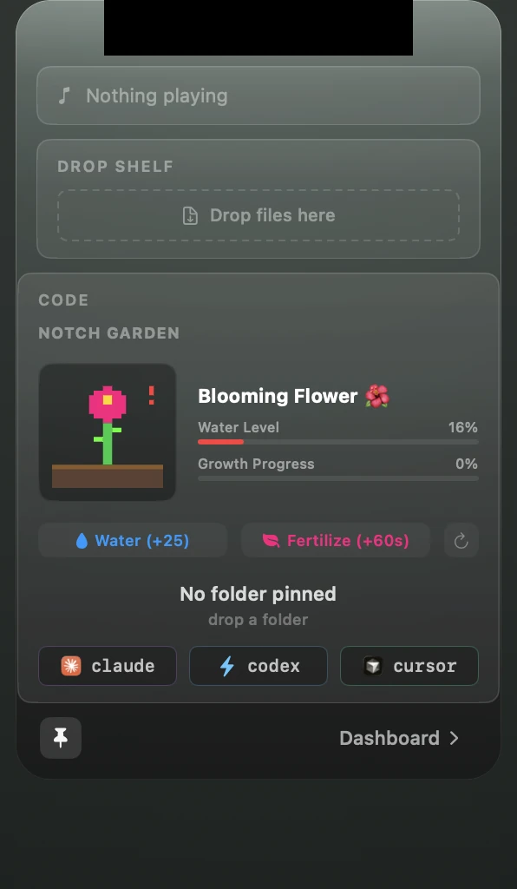Click the Water Level progress bar

tap(338, 442)
